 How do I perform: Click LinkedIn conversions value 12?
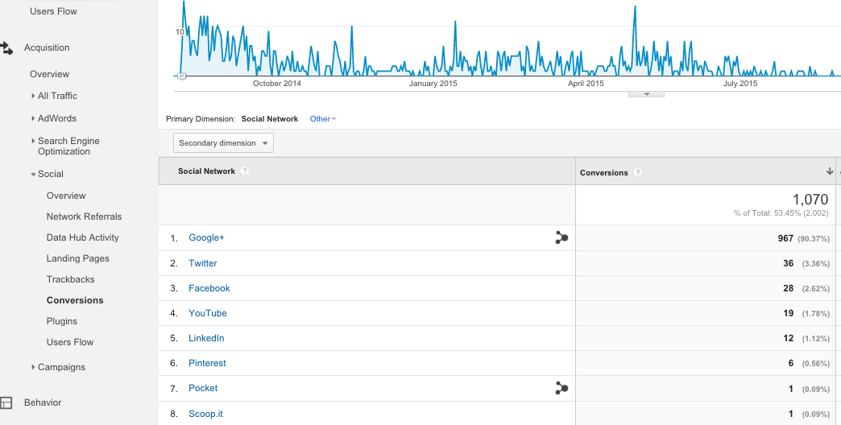pyautogui.click(x=789, y=338)
